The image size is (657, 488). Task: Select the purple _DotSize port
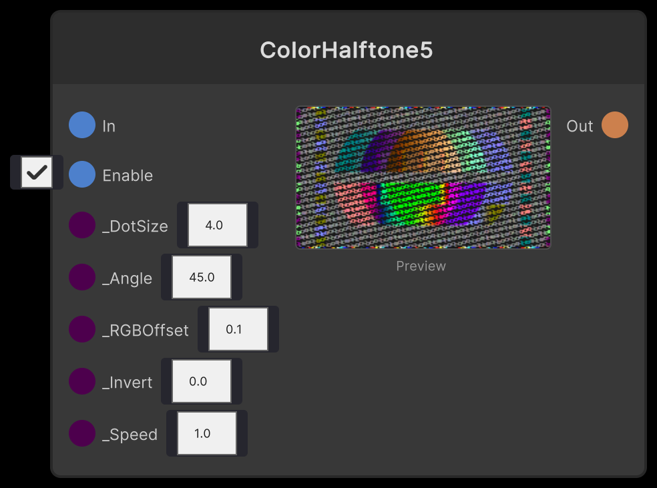pos(81,226)
